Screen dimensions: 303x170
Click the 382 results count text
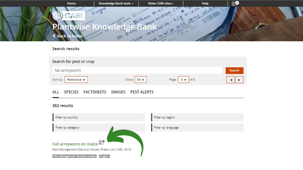click(63, 106)
